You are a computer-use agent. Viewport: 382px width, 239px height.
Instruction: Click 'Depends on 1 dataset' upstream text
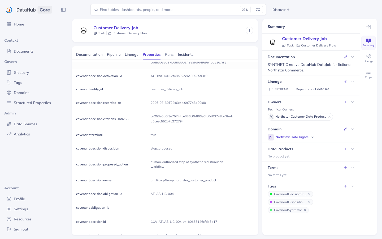coord(312,89)
